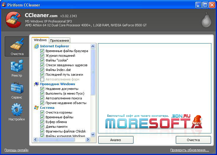This screenshot has height=155, width=217.
Task: Click the AMD Athlon processor info text
Action: [x=86, y=25]
